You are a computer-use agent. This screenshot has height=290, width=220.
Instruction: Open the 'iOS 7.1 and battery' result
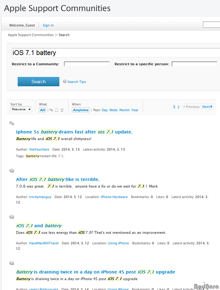(39, 226)
